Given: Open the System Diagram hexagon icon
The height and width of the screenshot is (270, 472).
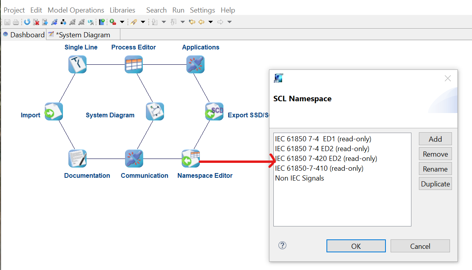Looking at the screenshot, I should [155, 112].
